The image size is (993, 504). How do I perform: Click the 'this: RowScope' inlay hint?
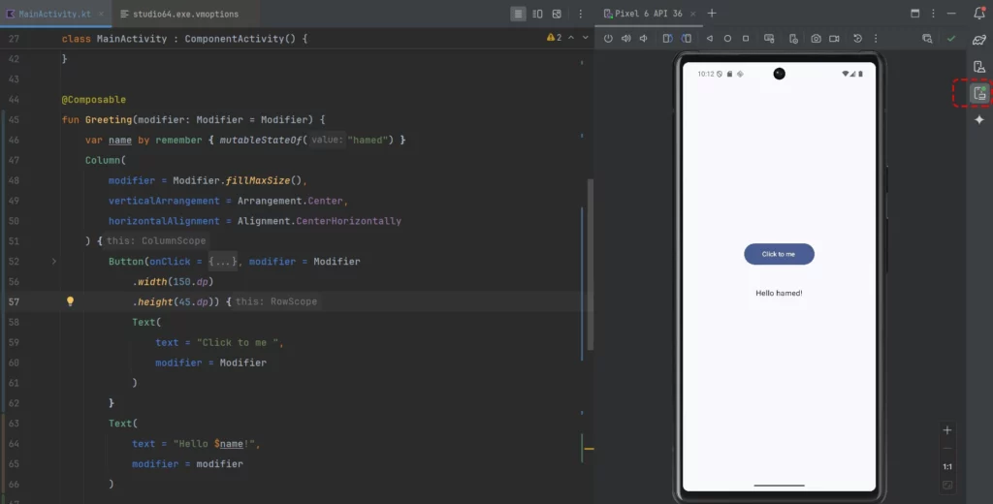(x=276, y=301)
